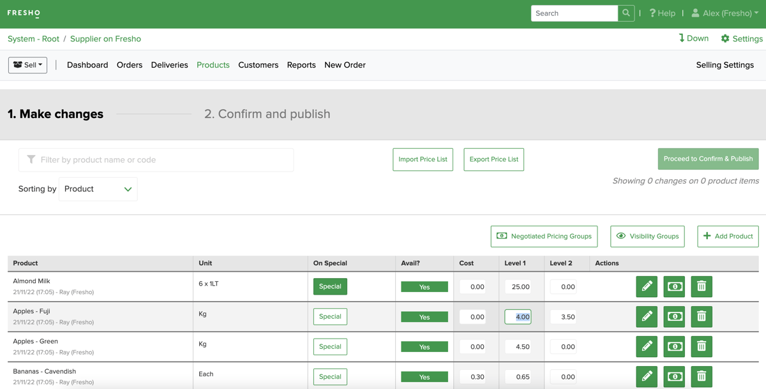Go to the Orders tab
The width and height of the screenshot is (766, 389).
point(130,65)
